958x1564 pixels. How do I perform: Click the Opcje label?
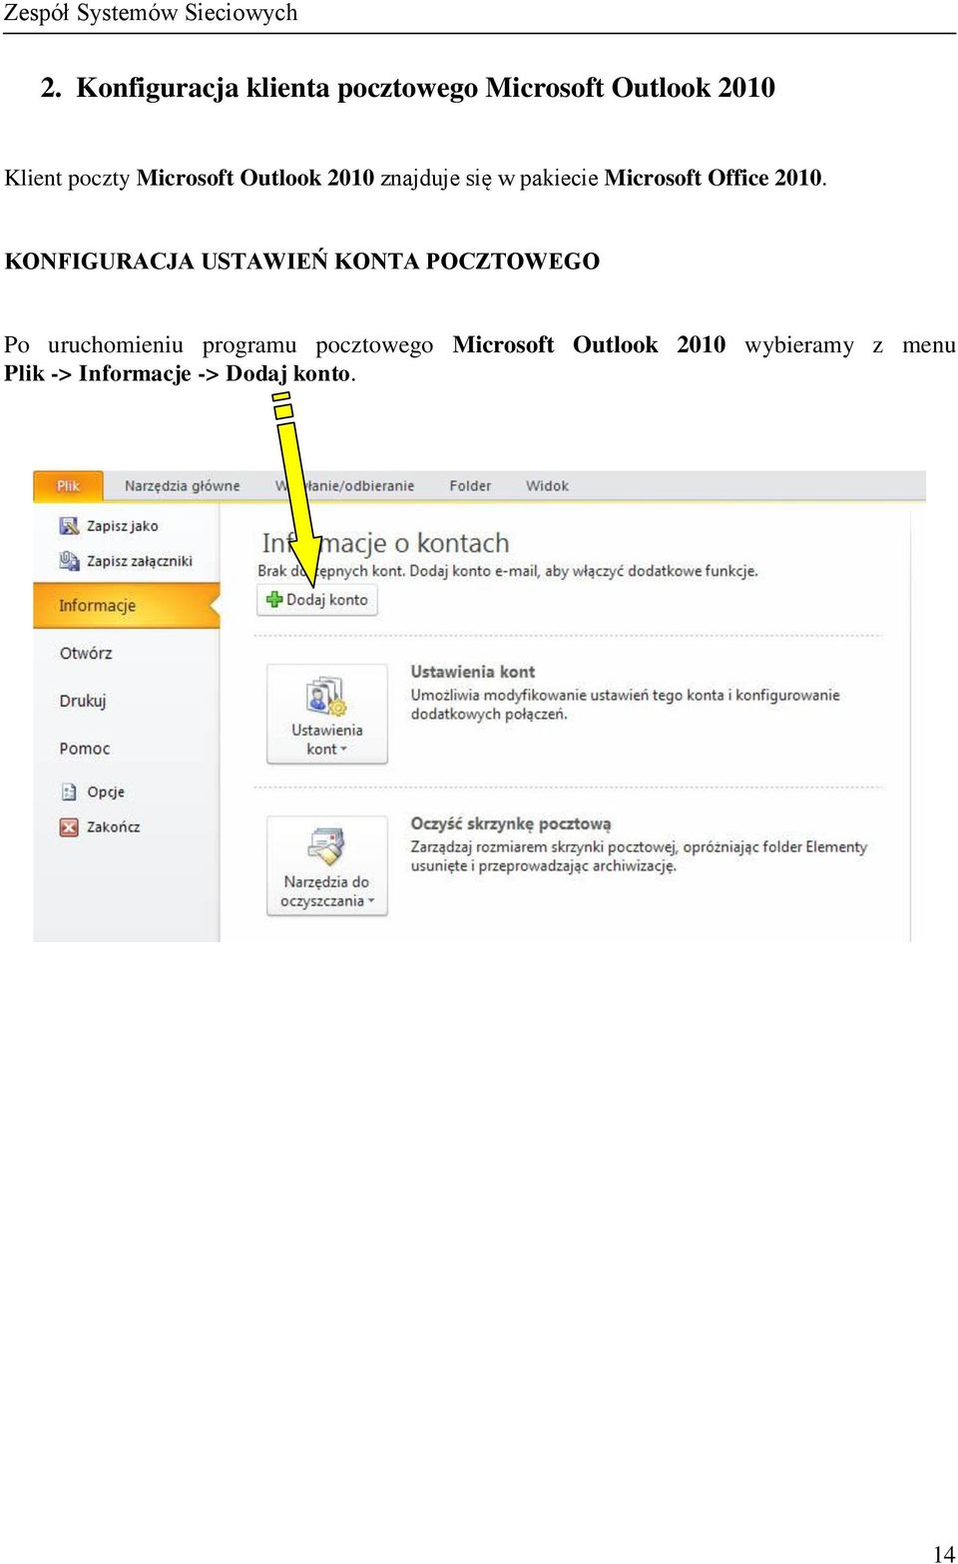[x=106, y=791]
